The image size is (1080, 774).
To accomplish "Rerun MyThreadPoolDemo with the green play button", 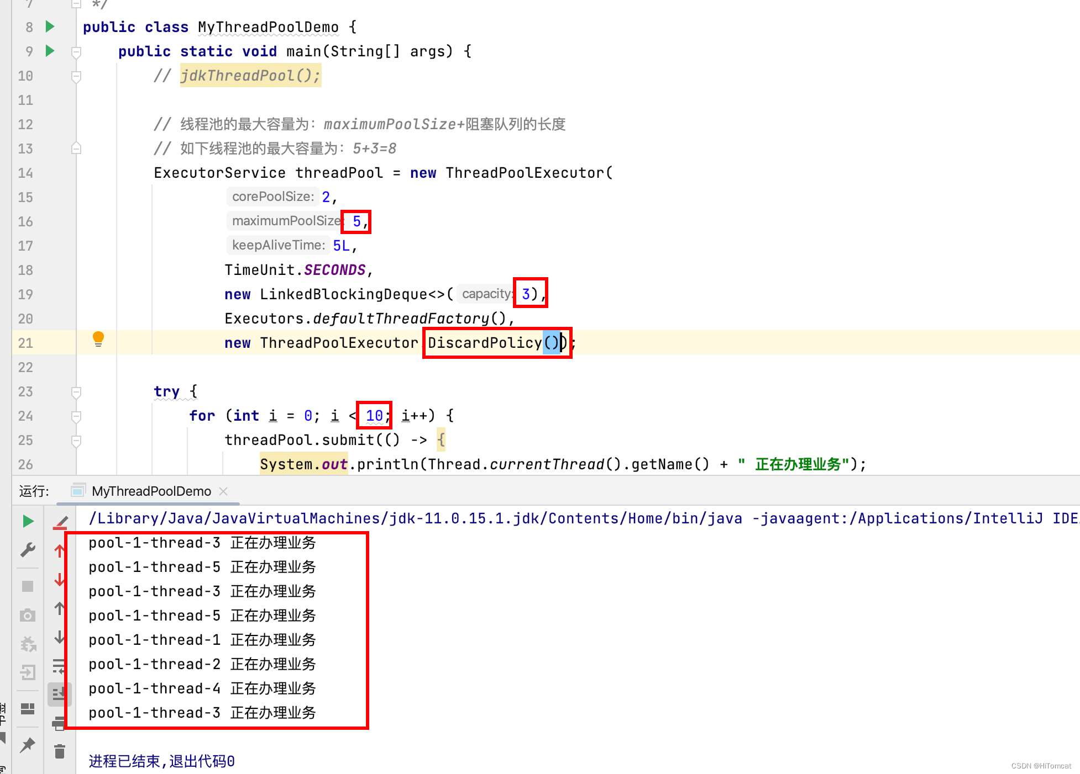I will [x=28, y=521].
